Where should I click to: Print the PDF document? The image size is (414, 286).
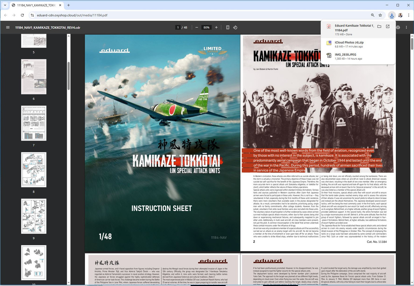tap(398, 27)
